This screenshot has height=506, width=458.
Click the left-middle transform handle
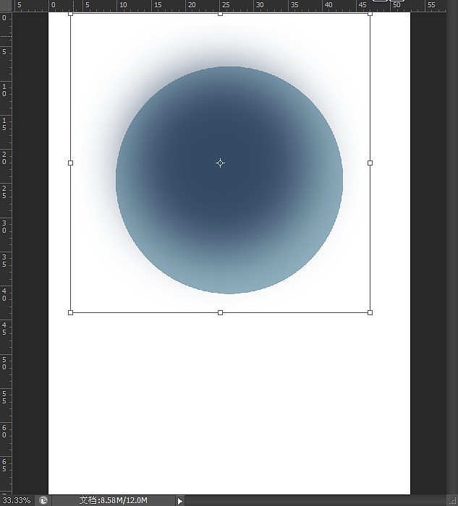[x=71, y=163]
